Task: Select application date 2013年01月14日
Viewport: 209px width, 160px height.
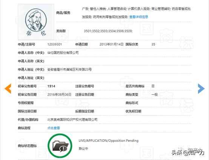Action: click(x=111, y=44)
